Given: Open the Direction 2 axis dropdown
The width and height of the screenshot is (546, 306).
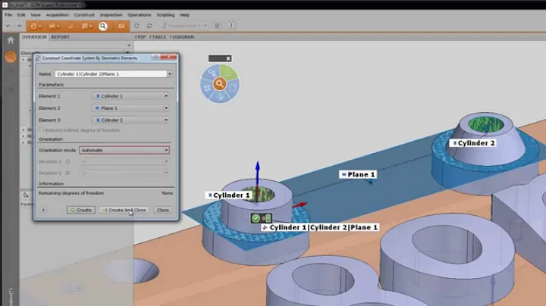Looking at the screenshot, I should [124, 173].
